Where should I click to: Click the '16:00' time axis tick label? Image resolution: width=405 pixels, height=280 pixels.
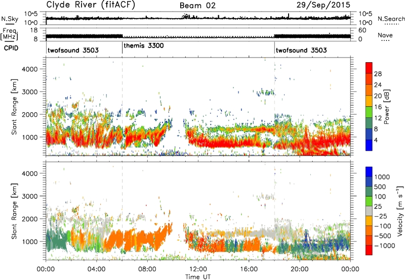(x=249, y=269)
